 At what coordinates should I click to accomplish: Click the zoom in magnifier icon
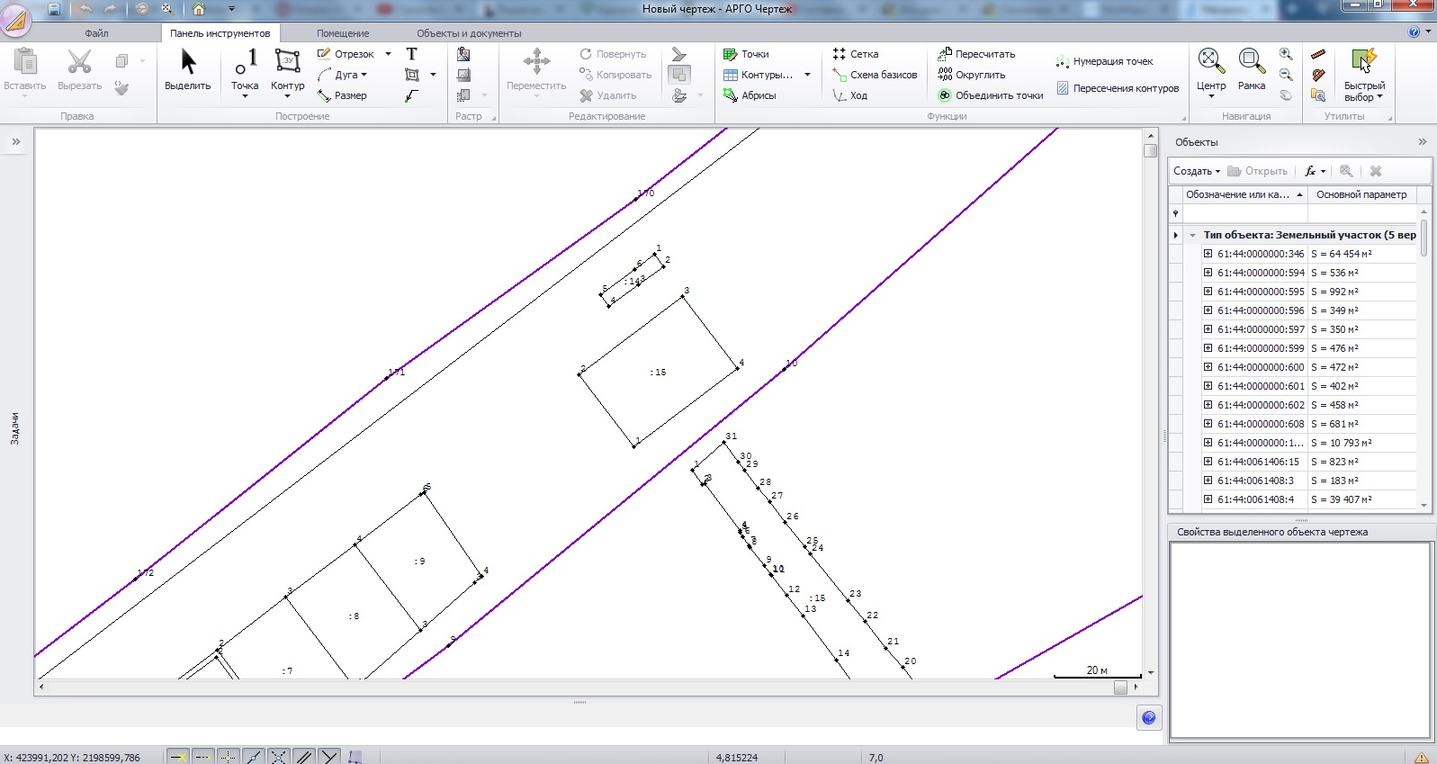1286,55
